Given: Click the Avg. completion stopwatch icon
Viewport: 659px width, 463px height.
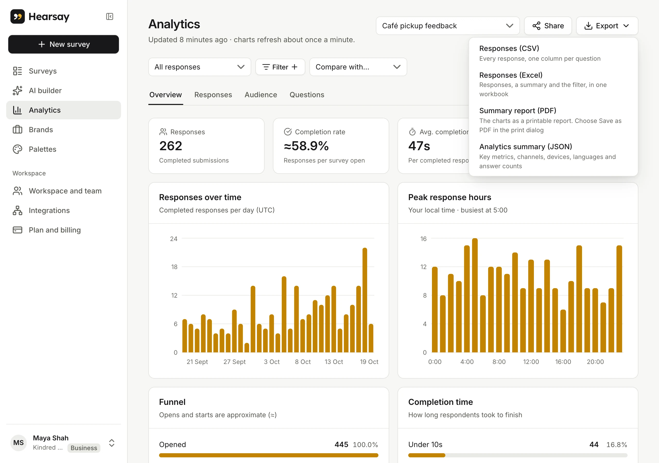Looking at the screenshot, I should (x=412, y=132).
